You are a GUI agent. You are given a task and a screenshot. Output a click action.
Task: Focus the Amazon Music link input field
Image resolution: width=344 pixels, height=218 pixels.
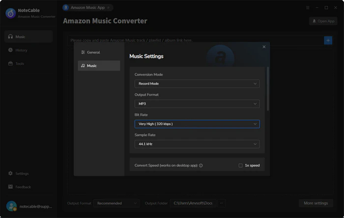pyautogui.click(x=195, y=40)
